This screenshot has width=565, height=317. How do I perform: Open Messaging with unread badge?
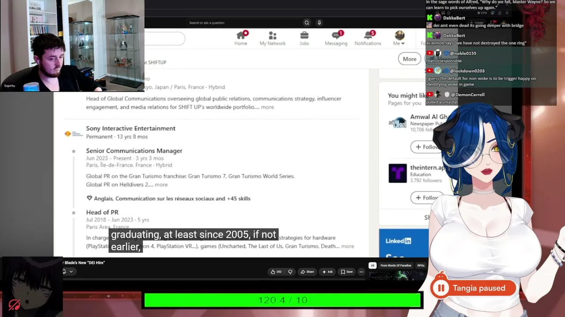tap(336, 38)
